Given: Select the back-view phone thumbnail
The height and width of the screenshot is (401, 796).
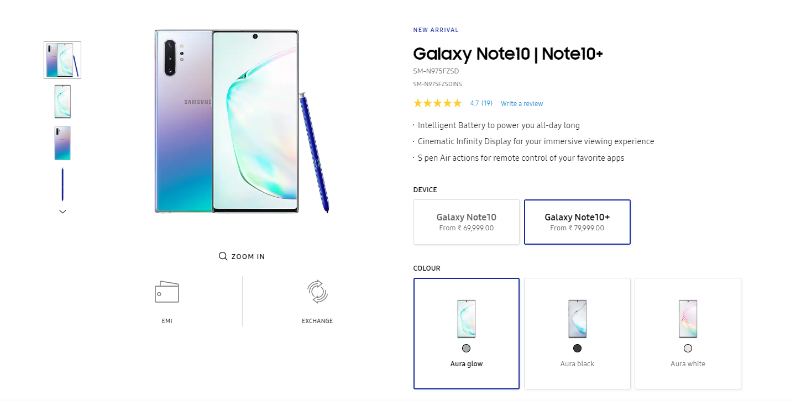Looking at the screenshot, I should [62, 143].
